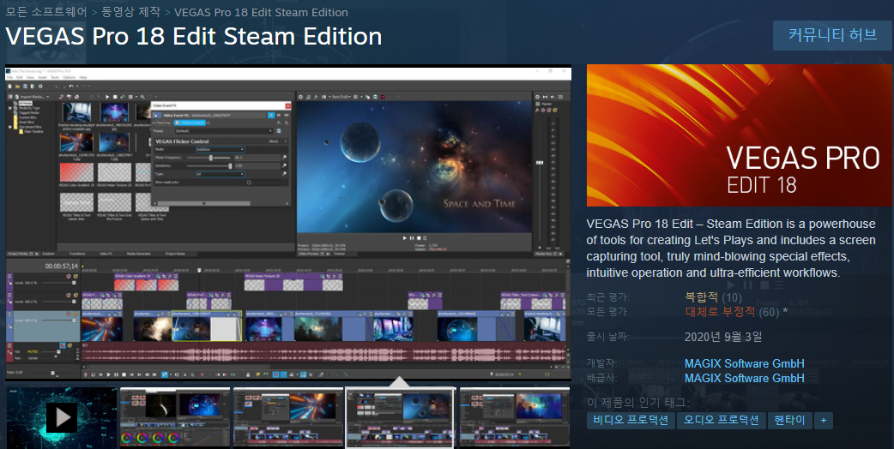Image resolution: width=894 pixels, height=449 pixels.
Task: Click Pause in the timeline transport bar
Action: (117, 374)
